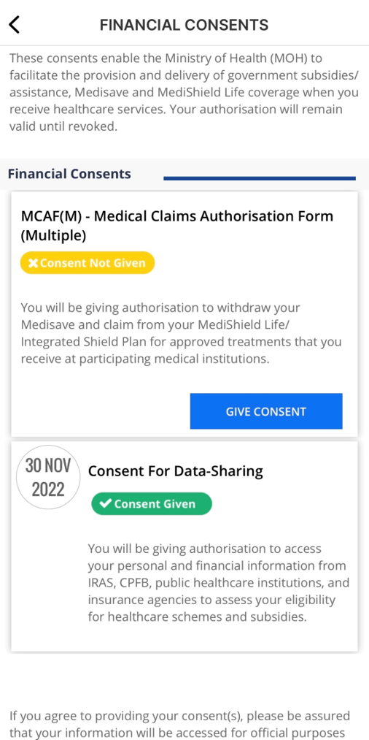This screenshot has height=740, width=369.
Task: Tap the data-sharing authorisation description paragraph
Action: (219, 583)
